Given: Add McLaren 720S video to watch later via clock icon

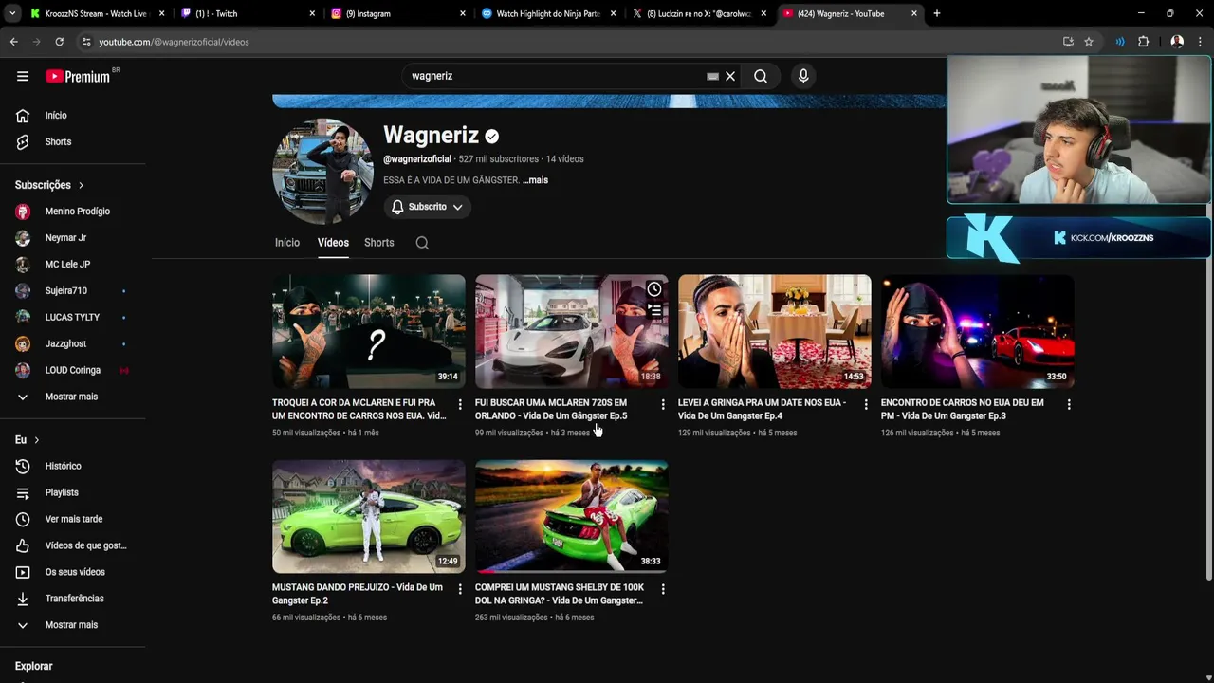Looking at the screenshot, I should click(x=654, y=289).
